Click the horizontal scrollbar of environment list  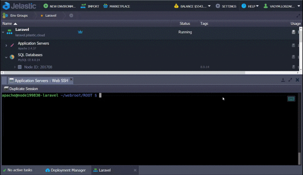click(124, 73)
